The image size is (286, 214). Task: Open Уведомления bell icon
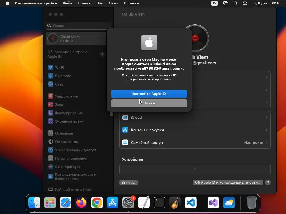click(x=51, y=96)
